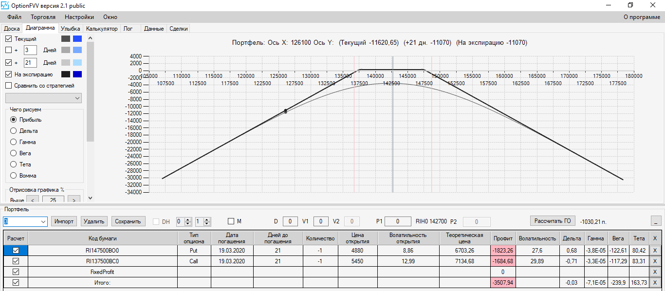Select the RI147500BO0 security code cell
The height and width of the screenshot is (291, 665).
(x=102, y=251)
